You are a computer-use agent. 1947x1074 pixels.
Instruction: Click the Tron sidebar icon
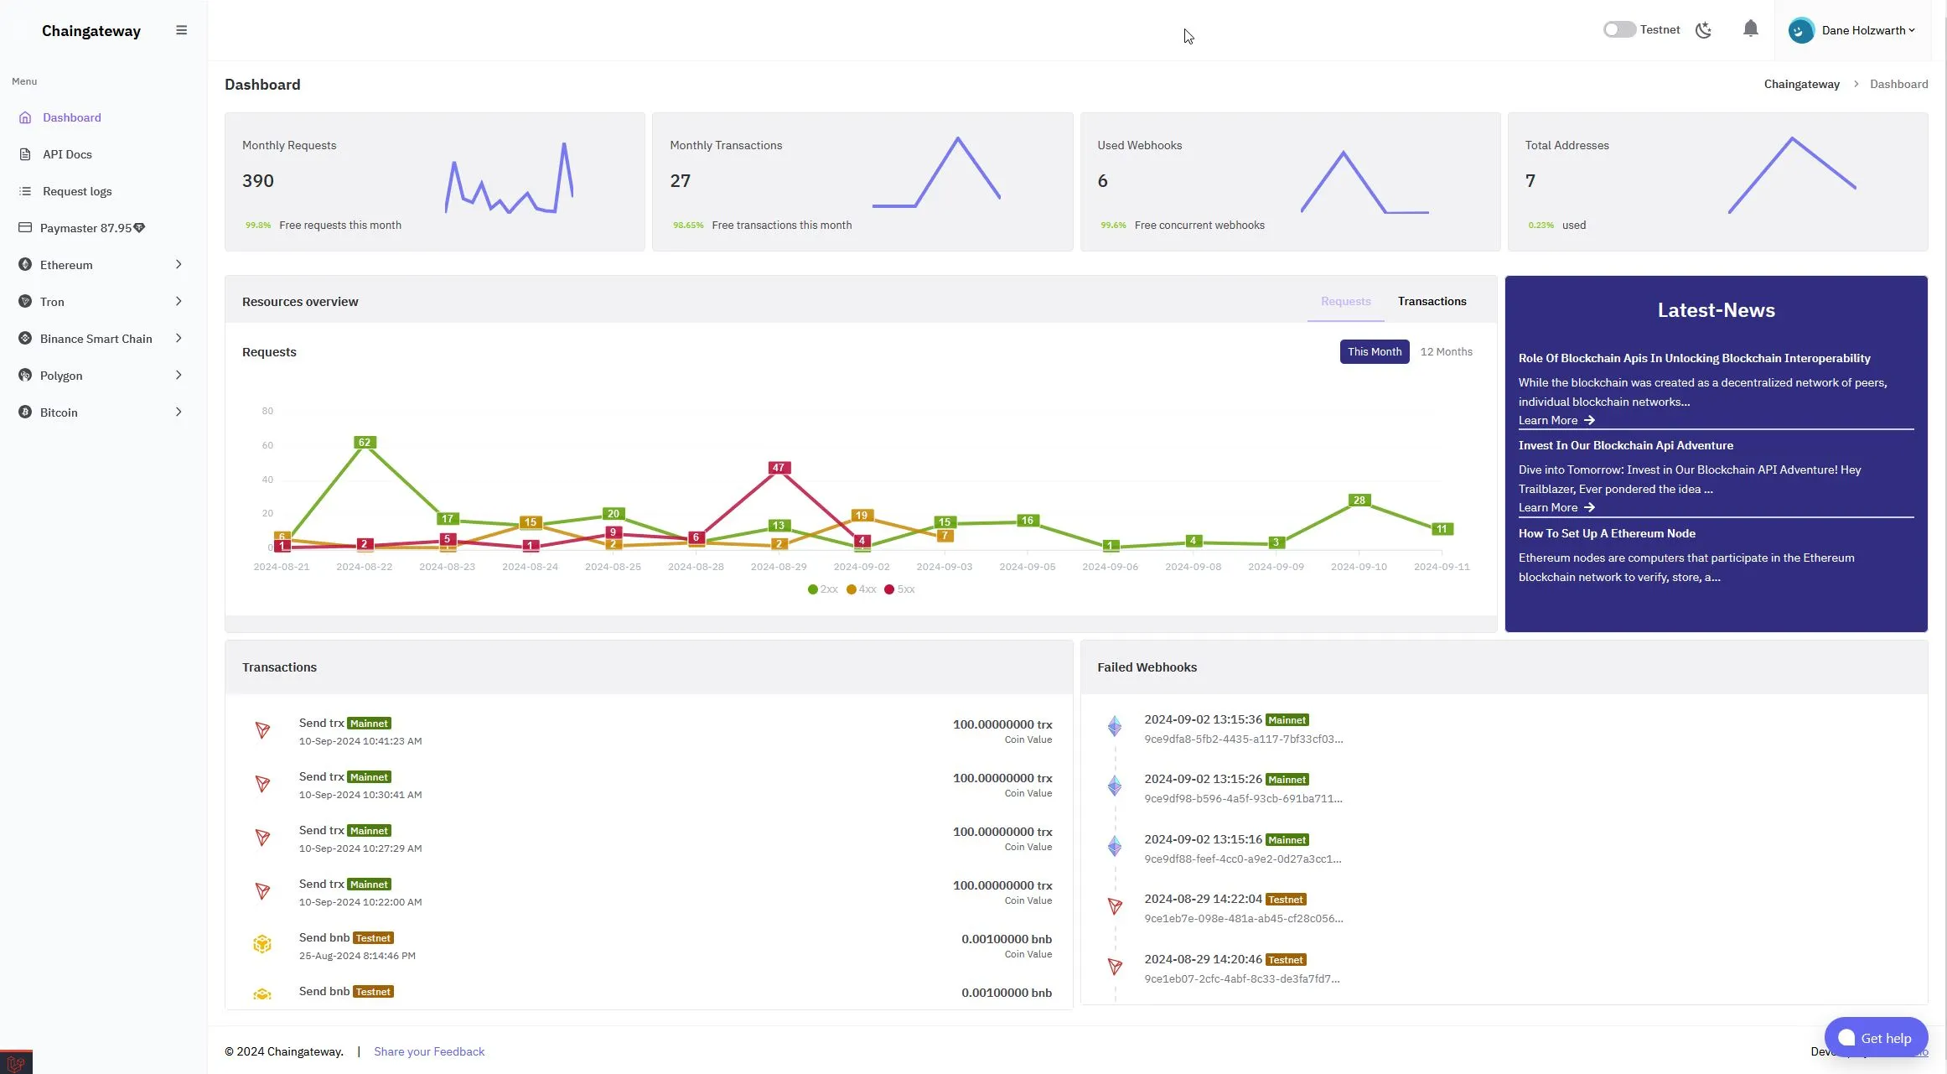click(25, 302)
